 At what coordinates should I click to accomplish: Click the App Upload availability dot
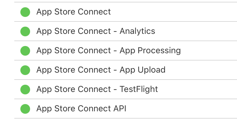25,70
